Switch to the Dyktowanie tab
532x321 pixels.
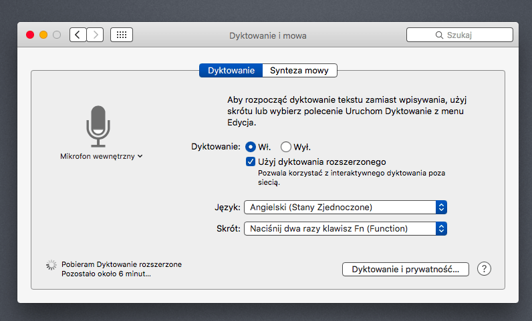[x=231, y=71]
